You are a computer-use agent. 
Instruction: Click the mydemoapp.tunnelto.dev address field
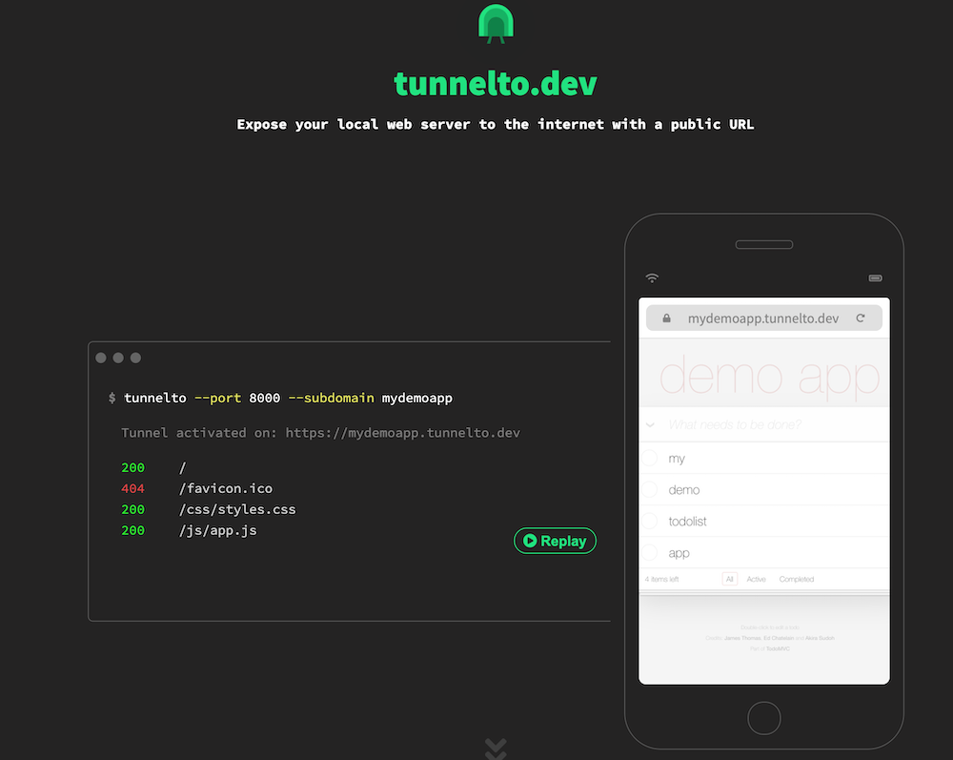(763, 318)
